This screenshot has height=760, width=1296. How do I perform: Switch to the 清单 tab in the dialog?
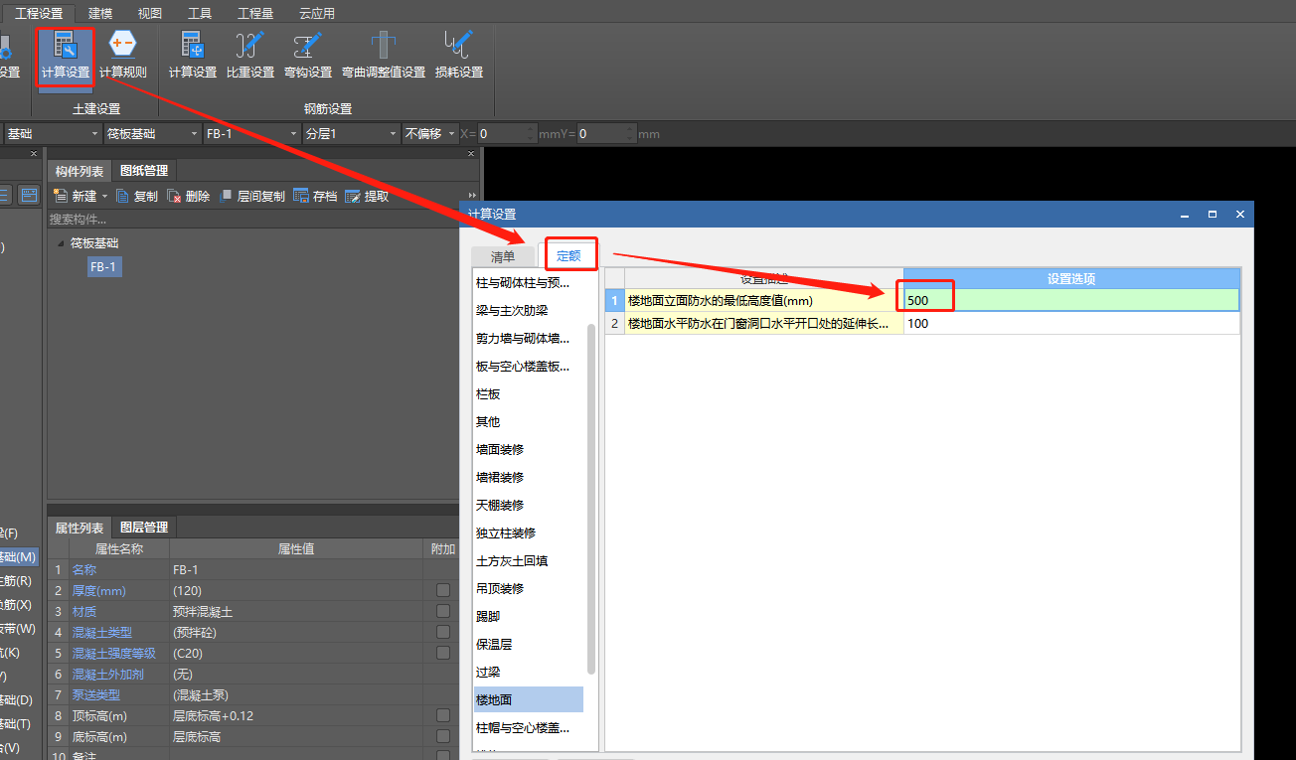(503, 256)
